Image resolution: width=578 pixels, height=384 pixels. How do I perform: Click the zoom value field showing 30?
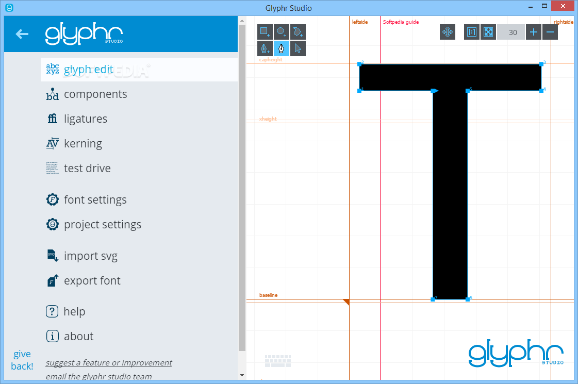point(511,32)
